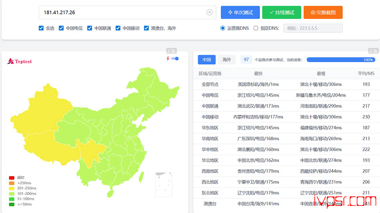
Task: Click 海南海口/移动/269ms cell
Action: 321,138
